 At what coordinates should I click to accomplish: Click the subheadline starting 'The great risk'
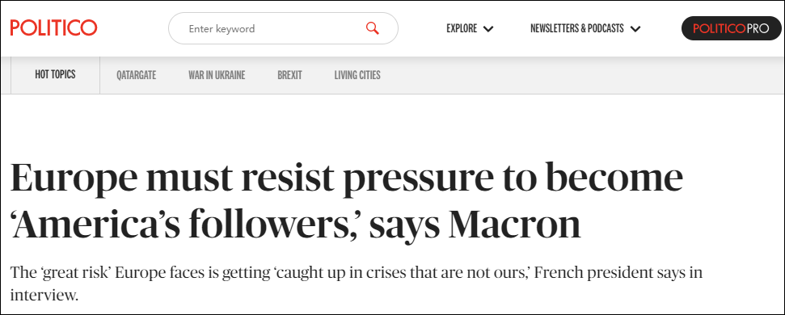(357, 283)
